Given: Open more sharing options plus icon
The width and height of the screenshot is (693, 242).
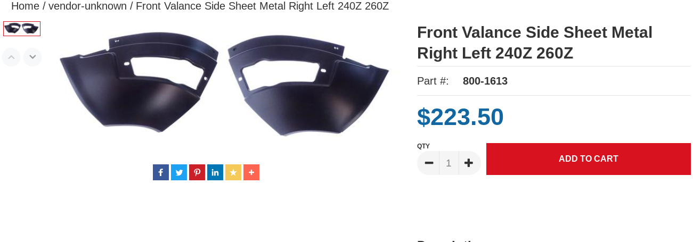Looking at the screenshot, I should (251, 172).
